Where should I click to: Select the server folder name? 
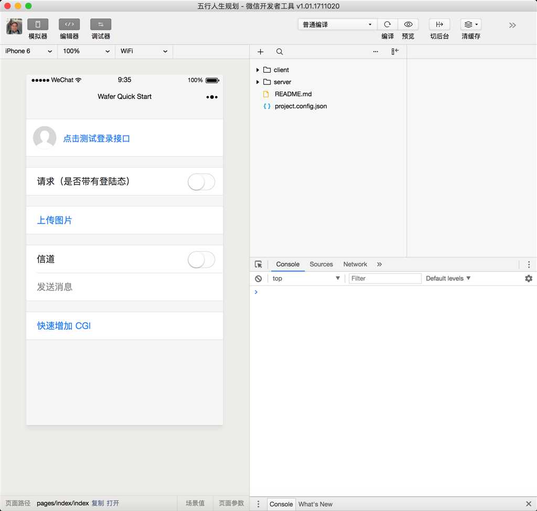(x=282, y=82)
